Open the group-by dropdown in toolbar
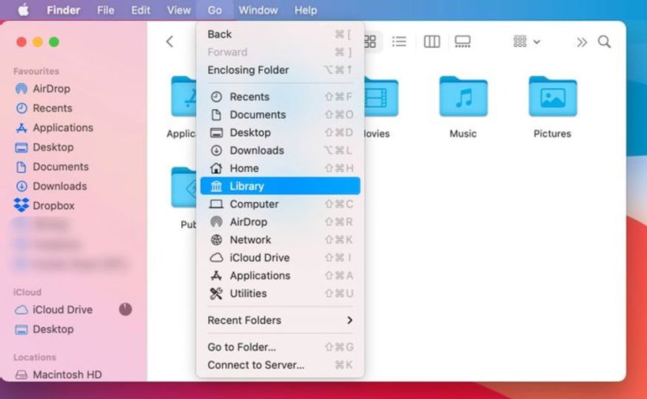The width and height of the screenshot is (647, 399). (x=526, y=42)
